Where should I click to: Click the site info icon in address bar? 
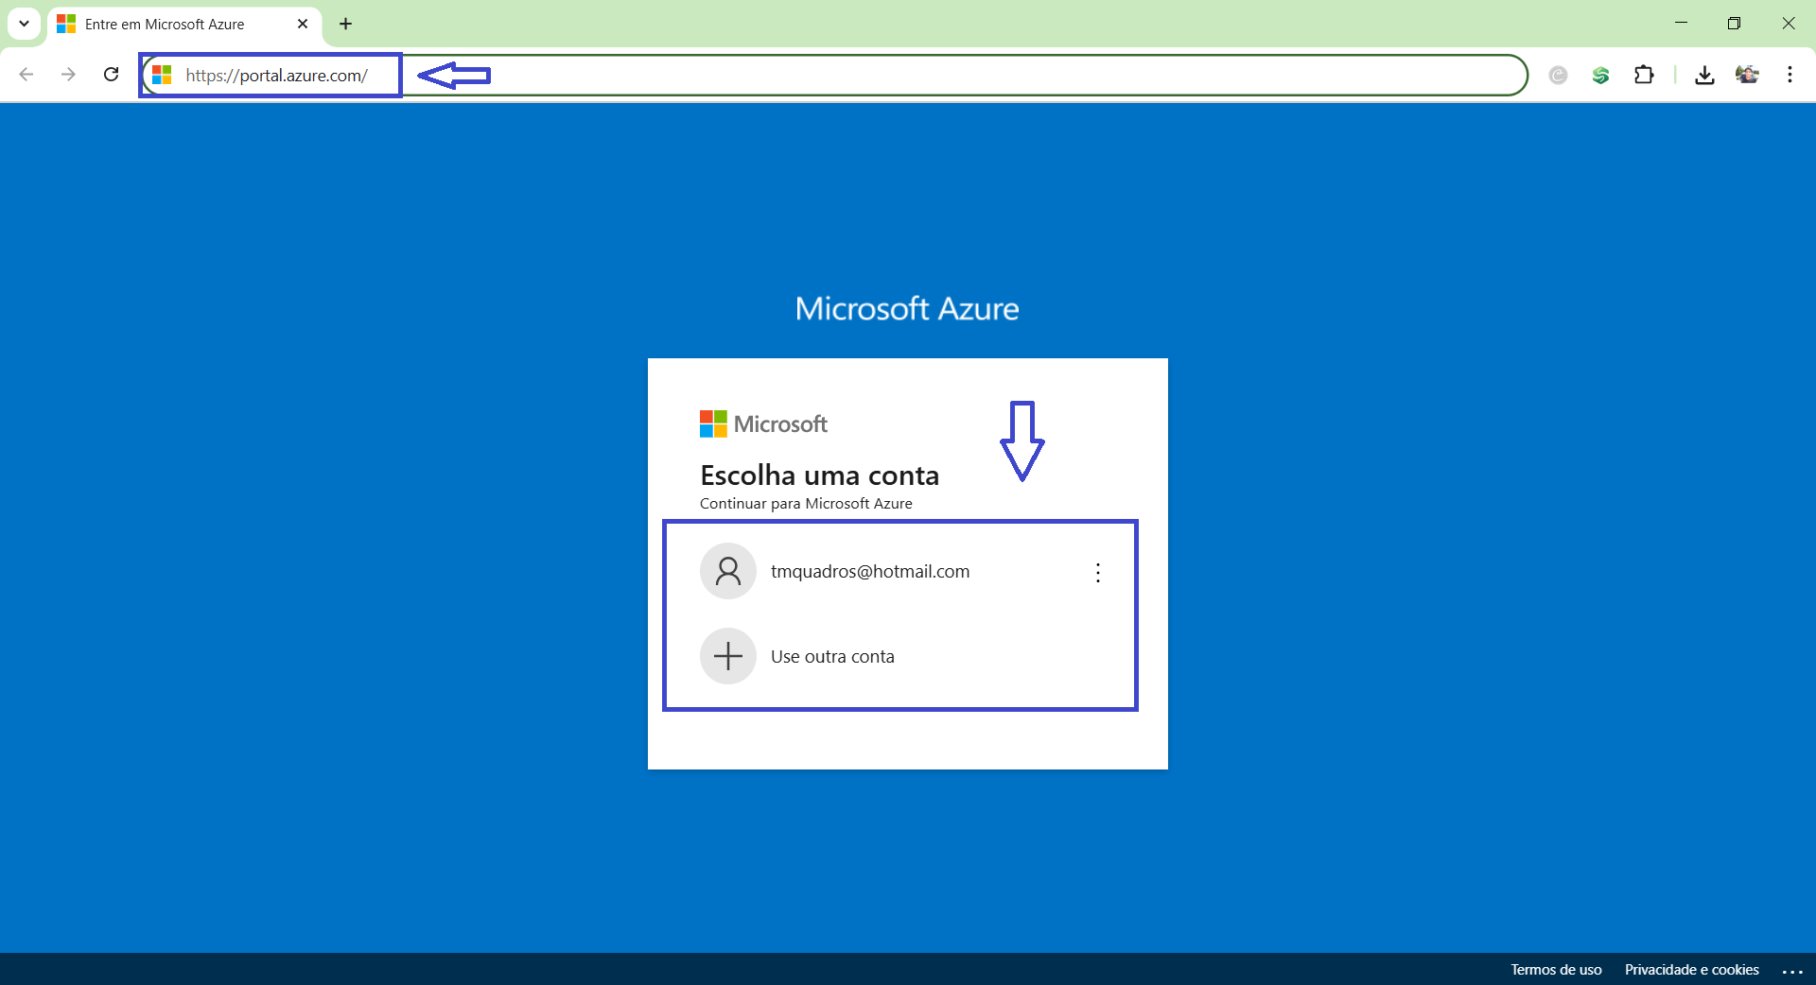(163, 75)
